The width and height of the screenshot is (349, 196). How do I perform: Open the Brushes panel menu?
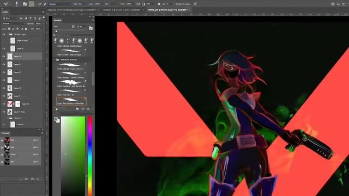[93, 20]
